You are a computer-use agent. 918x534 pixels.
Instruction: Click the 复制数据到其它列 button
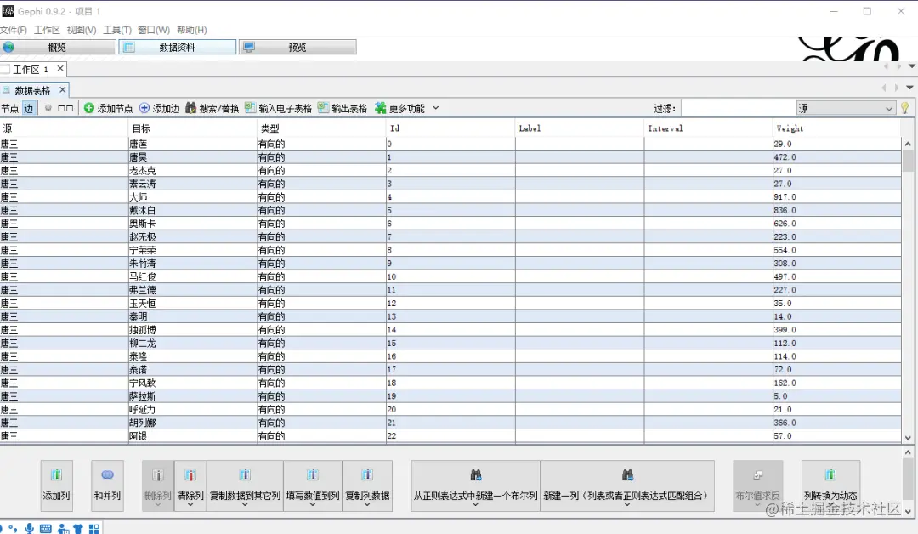tap(245, 486)
